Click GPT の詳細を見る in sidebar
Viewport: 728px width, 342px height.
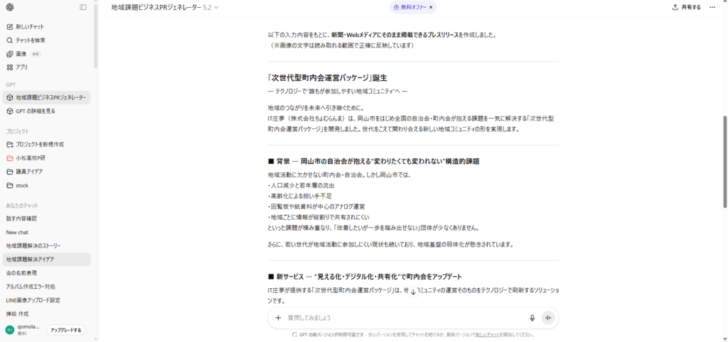pyautogui.click(x=35, y=111)
